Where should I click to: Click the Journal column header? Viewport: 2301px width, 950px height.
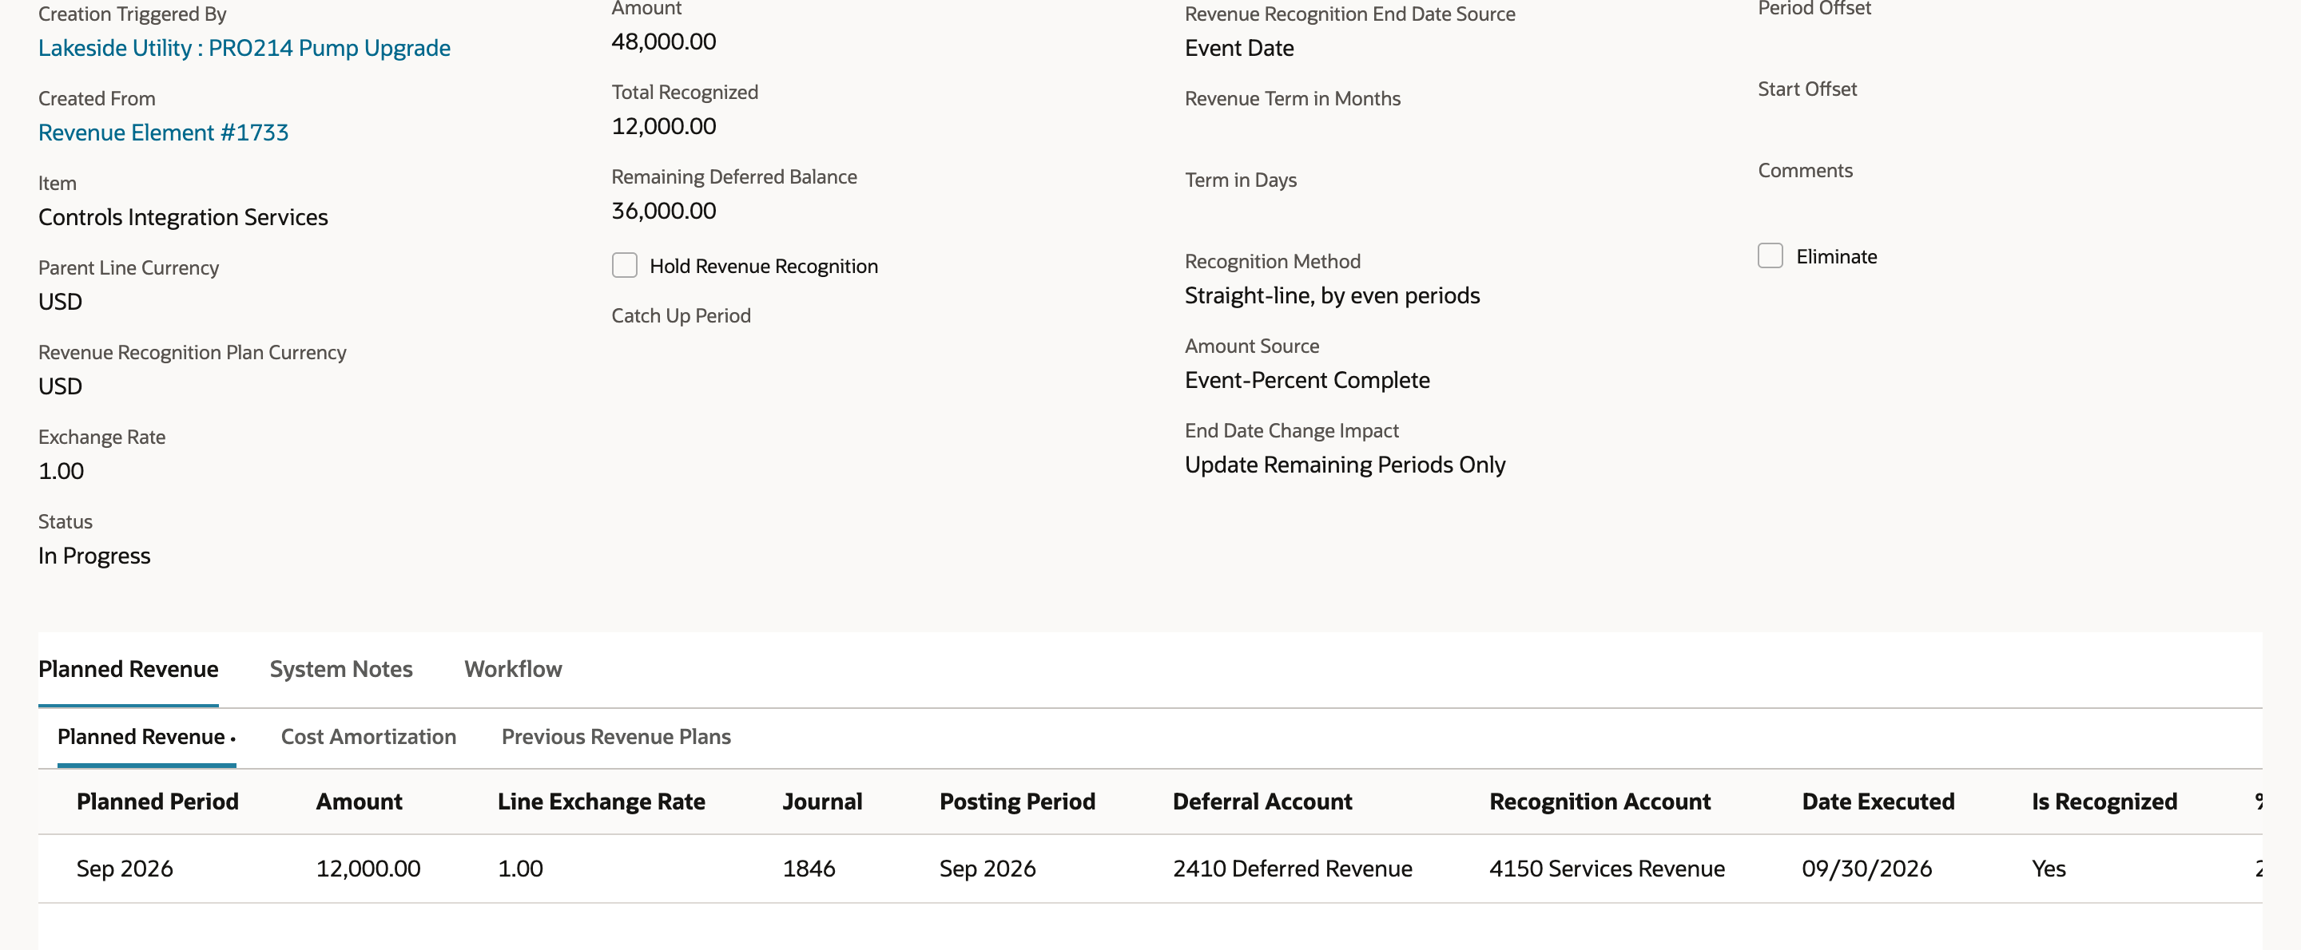tap(823, 802)
